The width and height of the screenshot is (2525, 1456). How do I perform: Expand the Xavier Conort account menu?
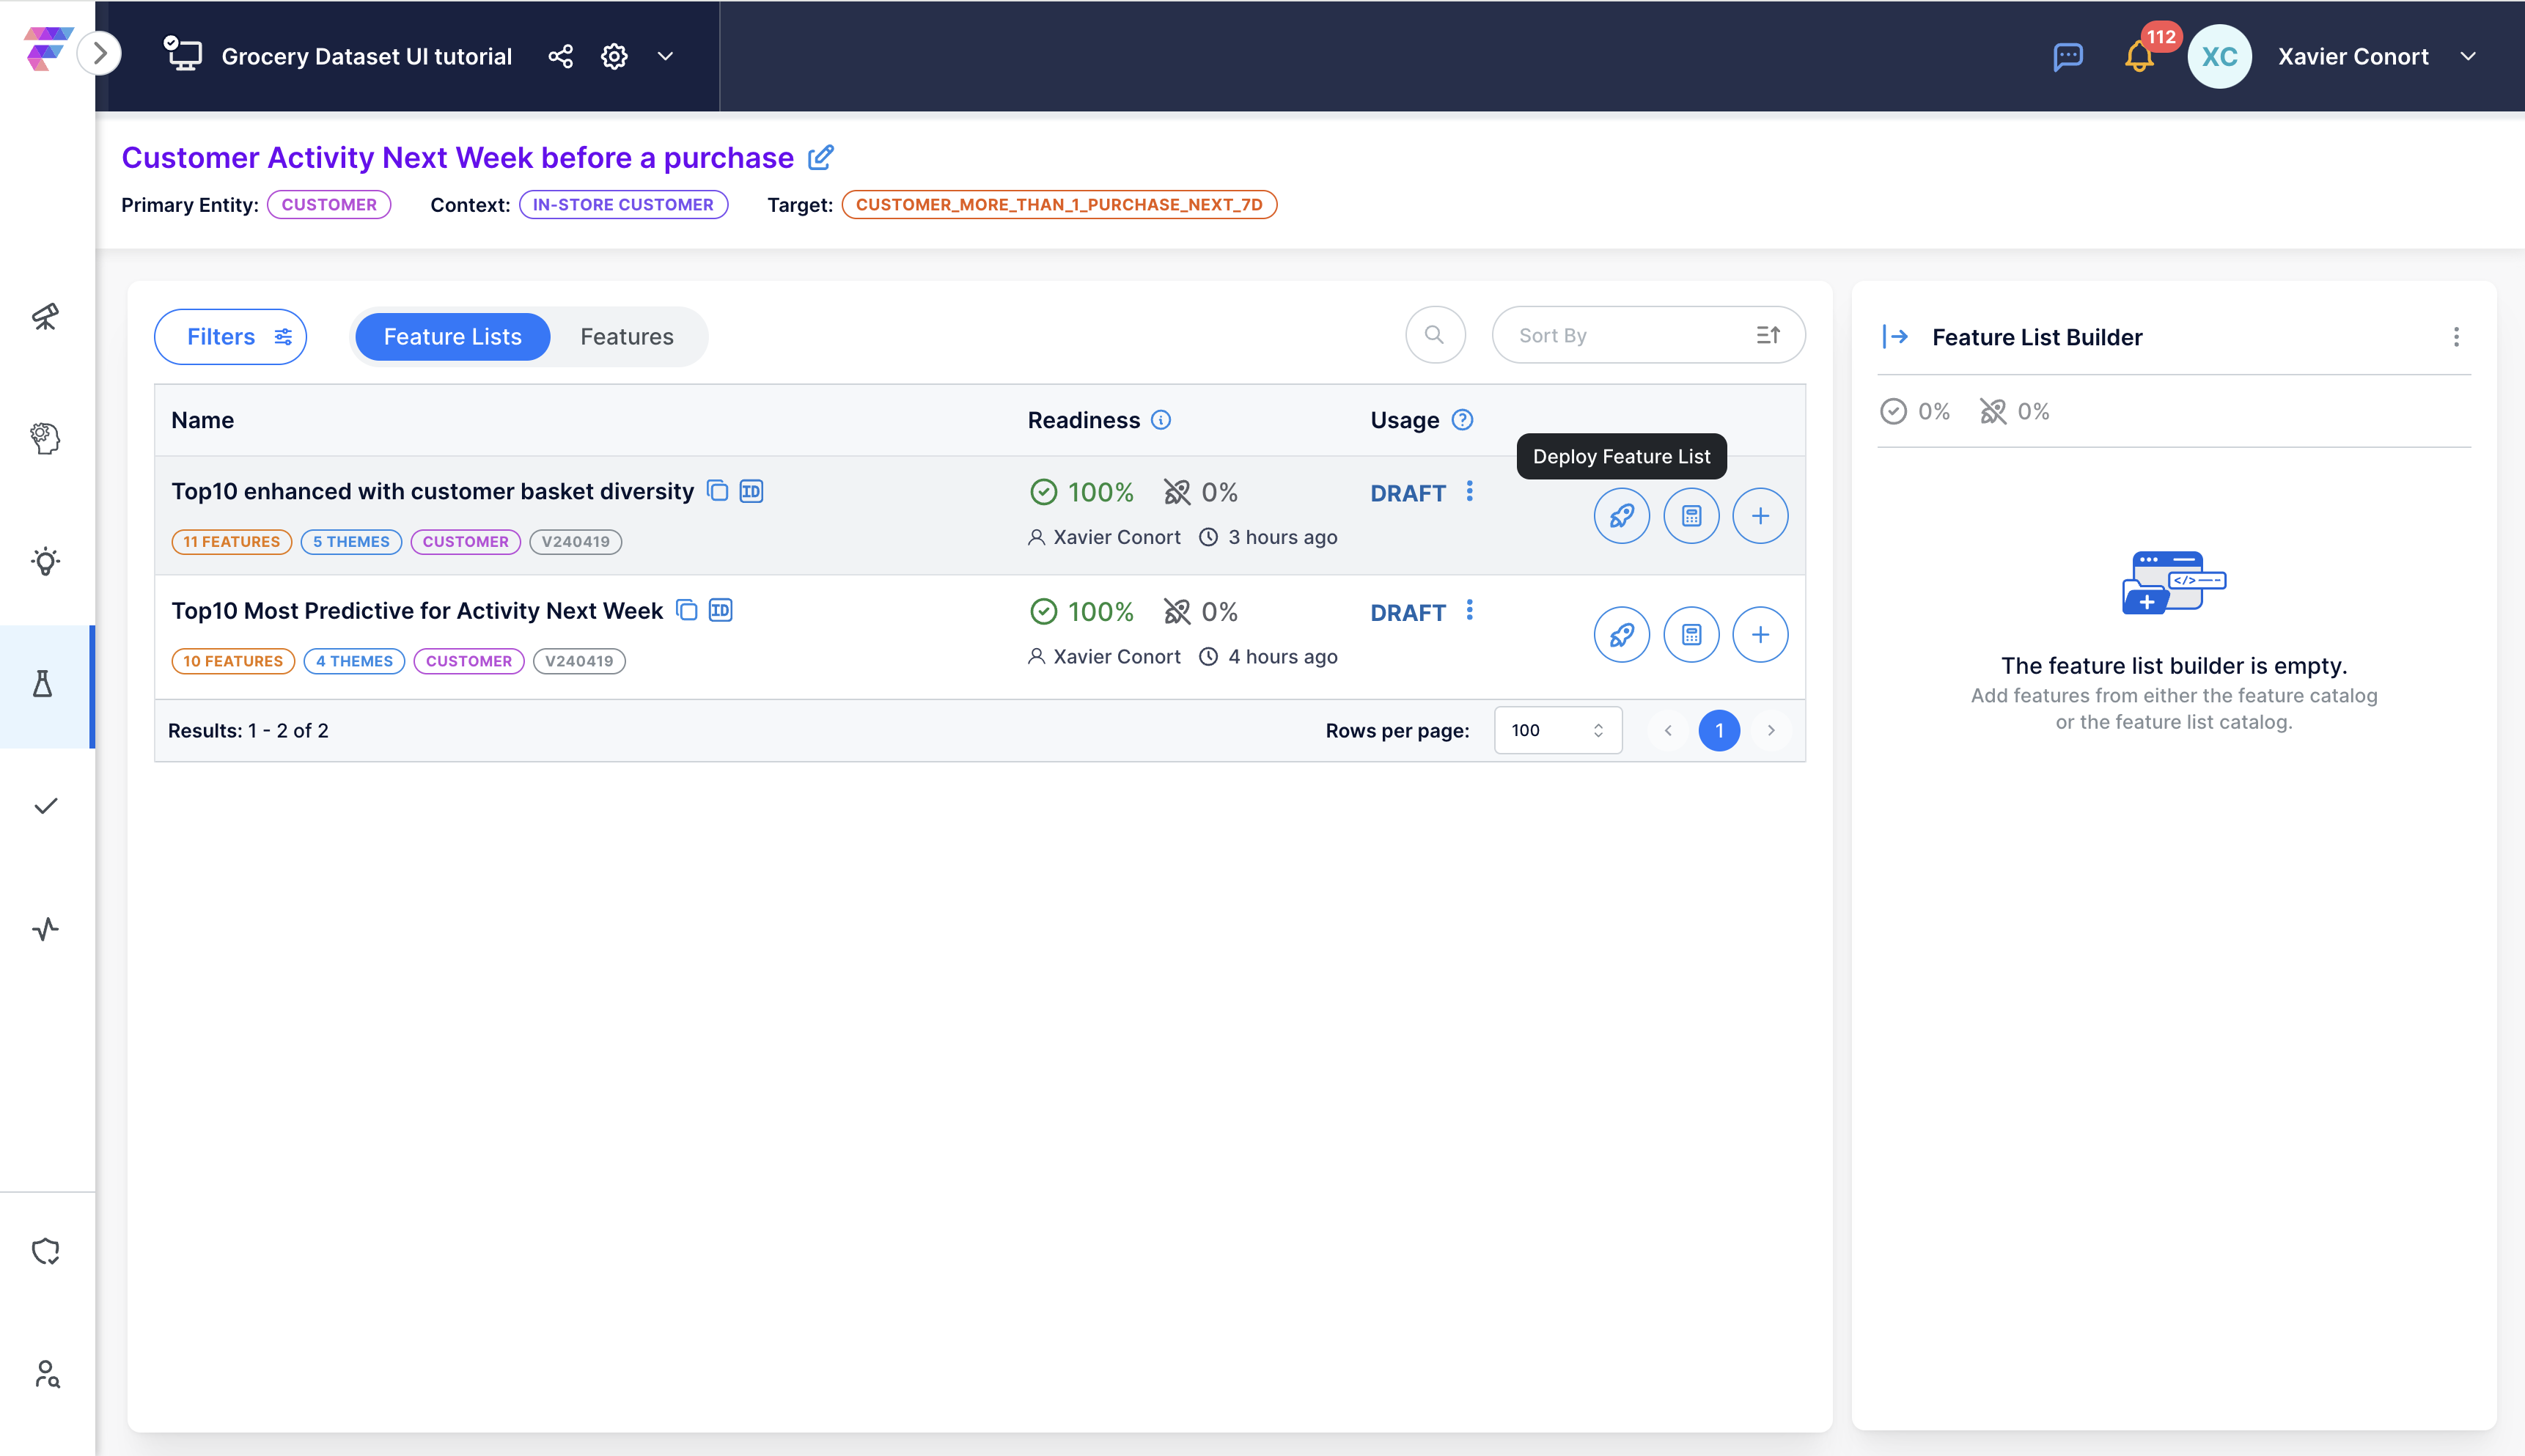(2468, 56)
